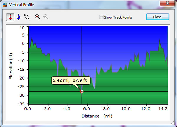
Task: Click the '5.42 mi, -27.9 ft' tooltip
Action: [71, 80]
